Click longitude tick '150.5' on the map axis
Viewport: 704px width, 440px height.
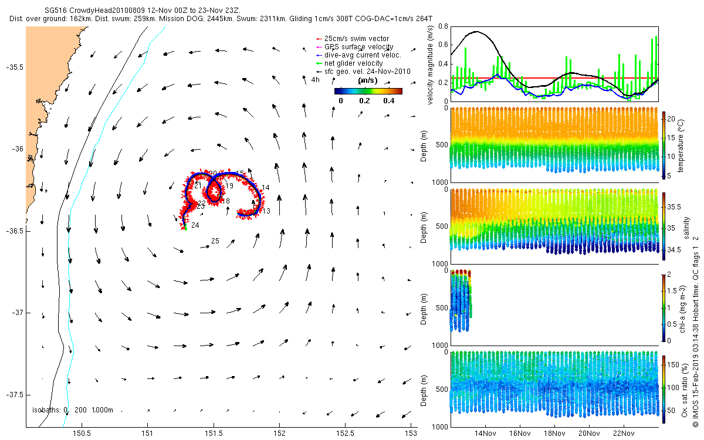click(x=82, y=434)
